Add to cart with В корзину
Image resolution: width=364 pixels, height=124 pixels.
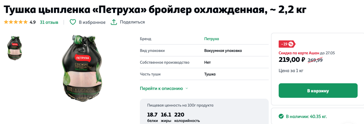point(318,91)
